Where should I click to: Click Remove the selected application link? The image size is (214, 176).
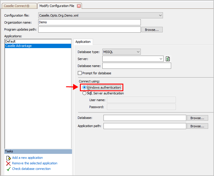click(35, 163)
